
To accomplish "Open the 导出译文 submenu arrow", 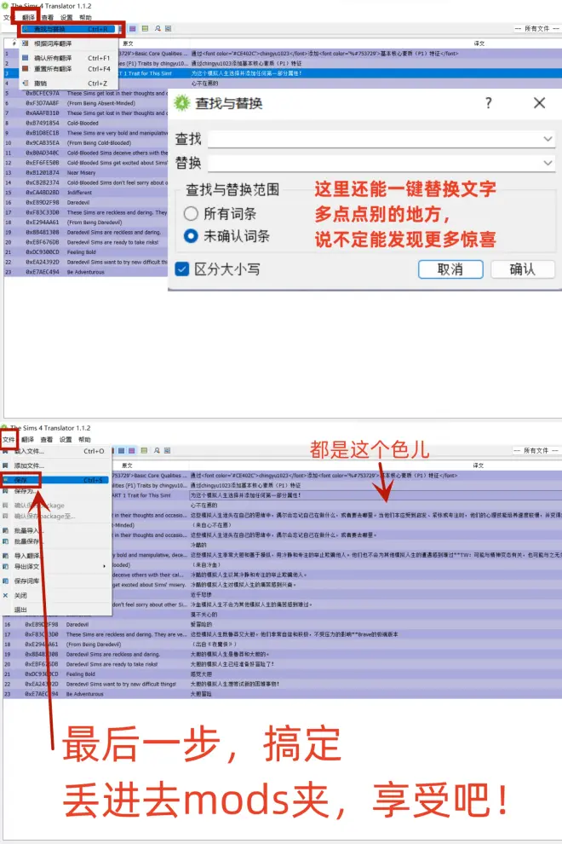I will click(105, 566).
